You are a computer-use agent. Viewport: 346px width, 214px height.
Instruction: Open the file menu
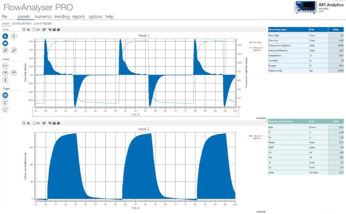tap(4, 17)
